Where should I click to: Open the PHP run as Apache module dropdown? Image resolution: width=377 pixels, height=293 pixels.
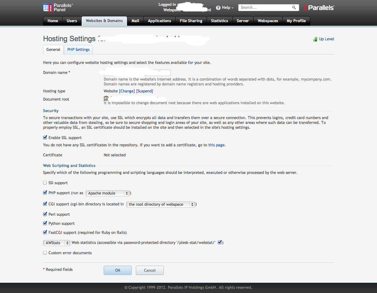[x=108, y=193]
